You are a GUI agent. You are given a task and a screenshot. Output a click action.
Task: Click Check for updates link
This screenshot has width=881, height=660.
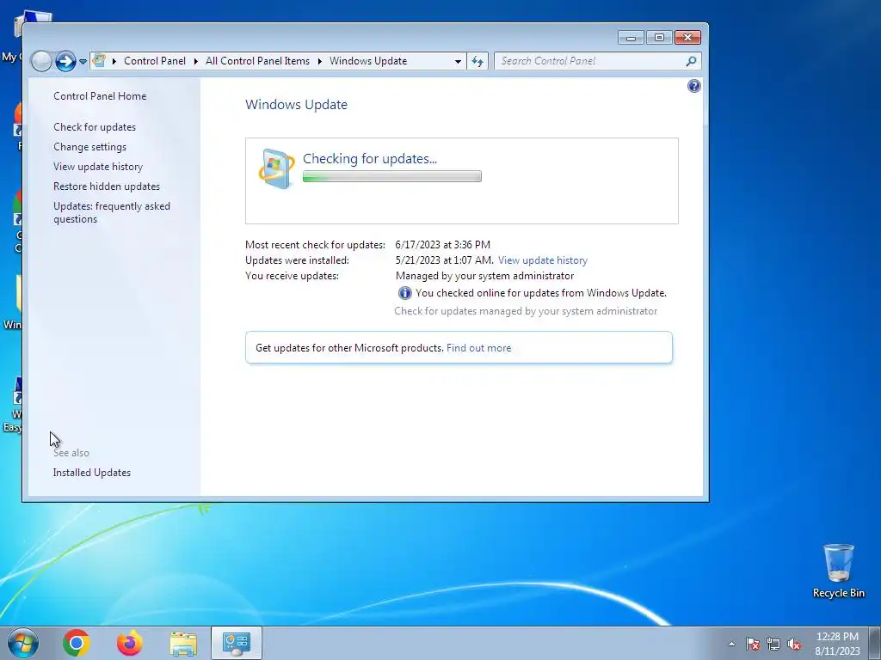tap(95, 127)
